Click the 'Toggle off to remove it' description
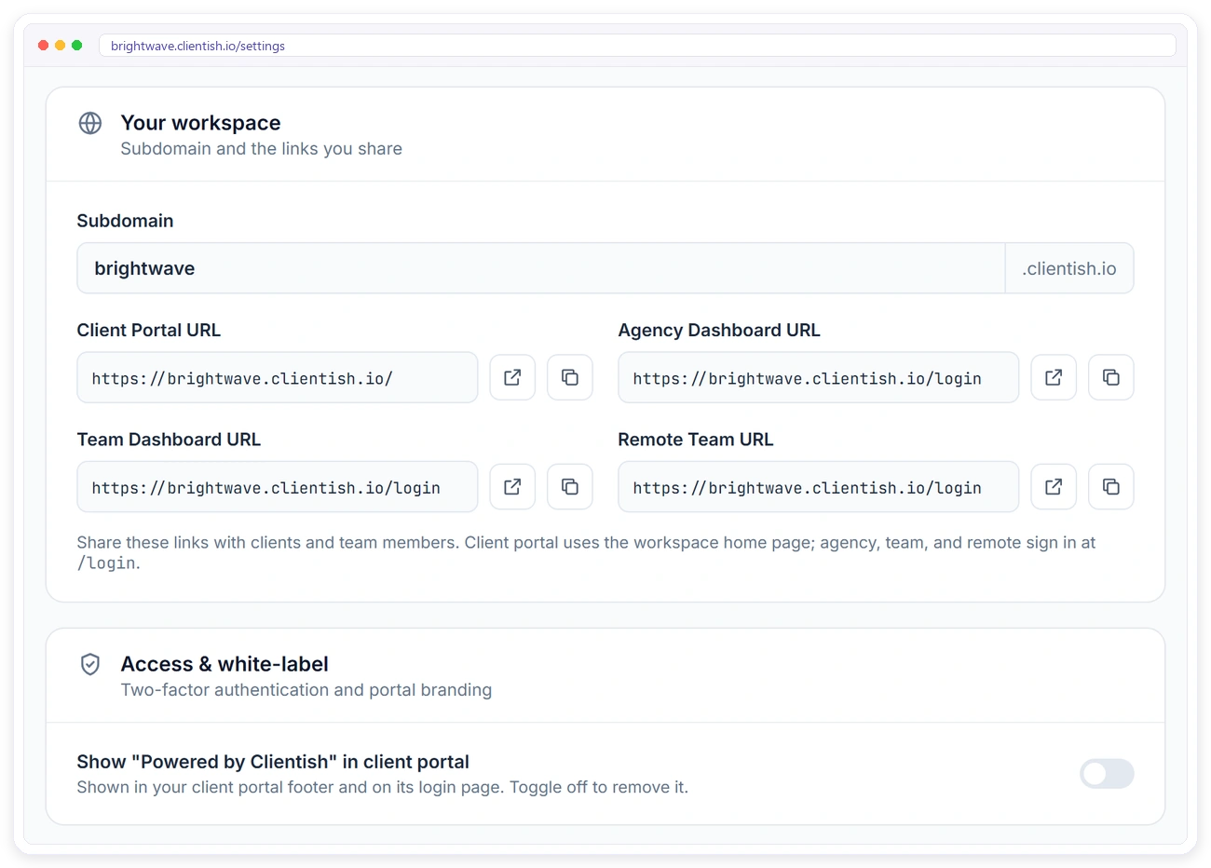 click(x=382, y=787)
